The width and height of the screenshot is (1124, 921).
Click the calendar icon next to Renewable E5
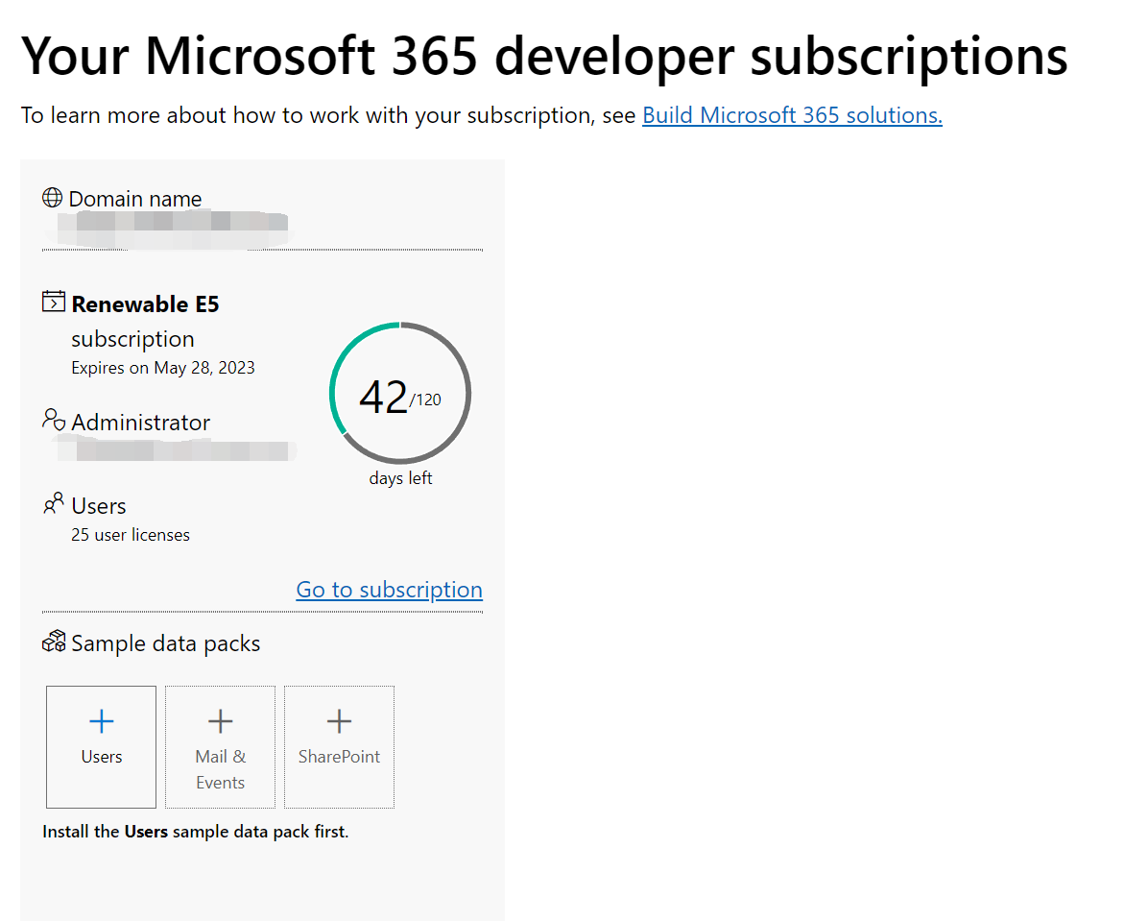pos(54,303)
